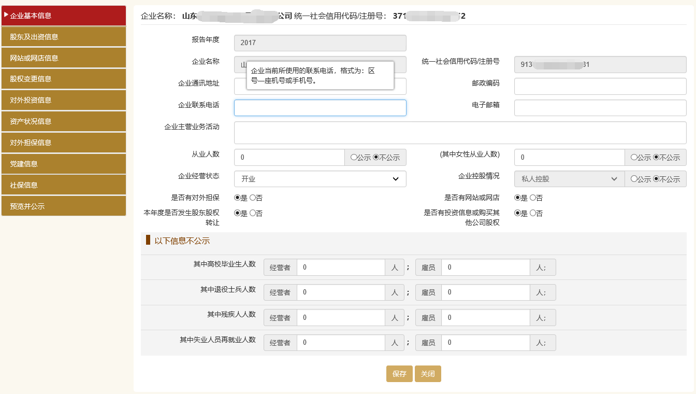Select 预览并公示 in the sidebar

[x=64, y=206]
